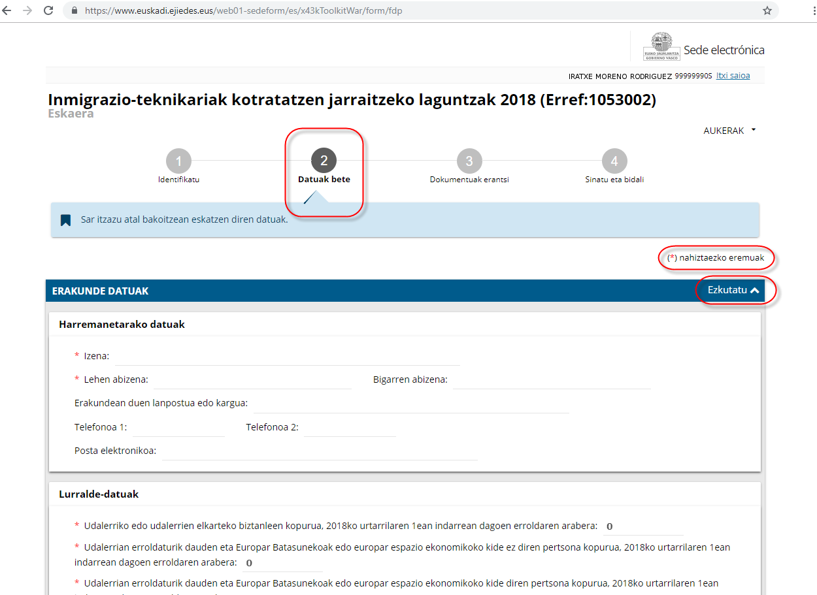Focus the Posta elektronikoa field
This screenshot has width=817, height=595.
click(320, 451)
